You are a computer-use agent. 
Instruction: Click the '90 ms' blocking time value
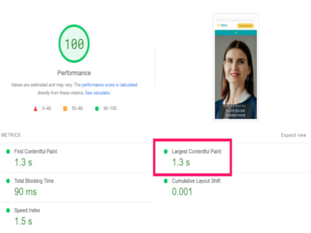pyautogui.click(x=26, y=192)
